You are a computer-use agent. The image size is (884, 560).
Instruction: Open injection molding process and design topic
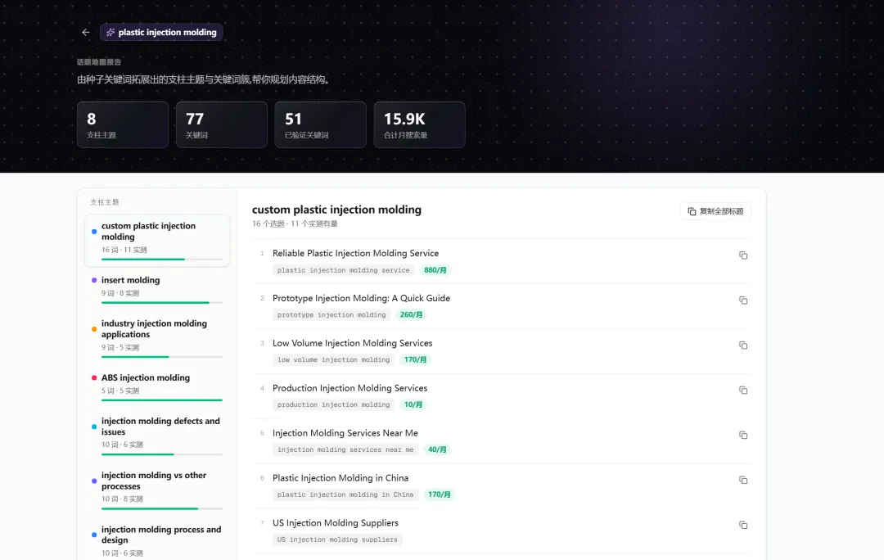(157, 540)
